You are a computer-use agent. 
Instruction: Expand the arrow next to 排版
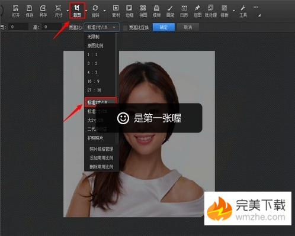tap(234, 11)
